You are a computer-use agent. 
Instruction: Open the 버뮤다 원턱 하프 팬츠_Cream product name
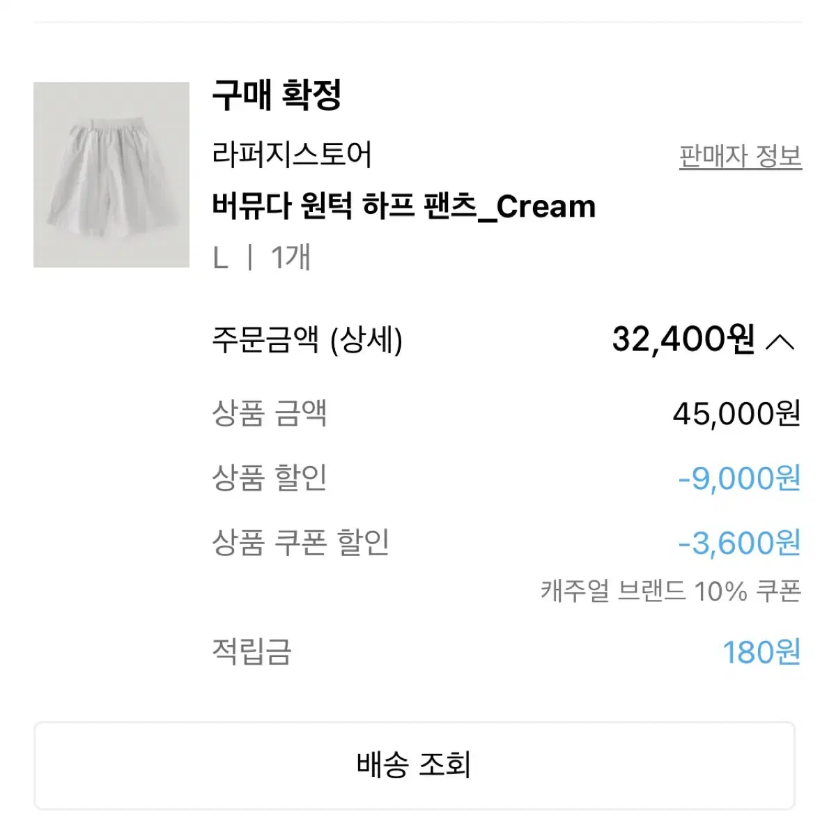(x=404, y=206)
